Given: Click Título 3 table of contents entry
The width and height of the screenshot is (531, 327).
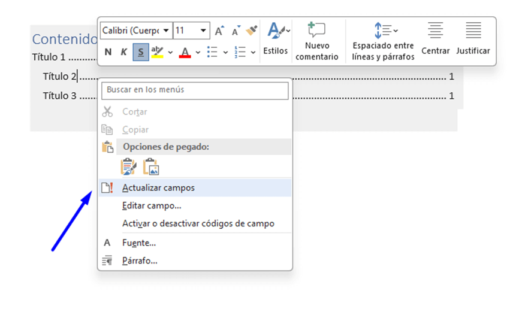Looking at the screenshot, I should click(x=59, y=96).
